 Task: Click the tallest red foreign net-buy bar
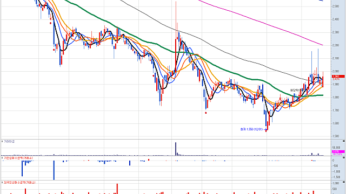(x=117, y=189)
